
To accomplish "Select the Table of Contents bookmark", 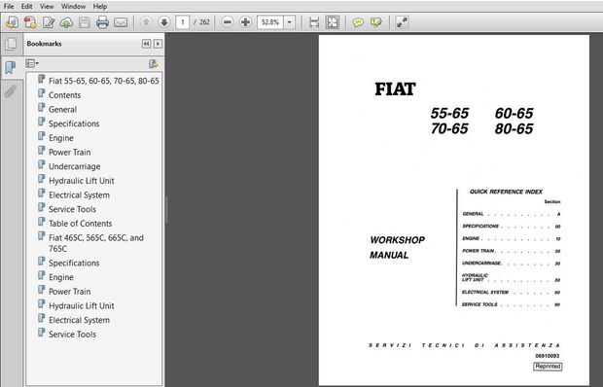I will click(x=80, y=224).
